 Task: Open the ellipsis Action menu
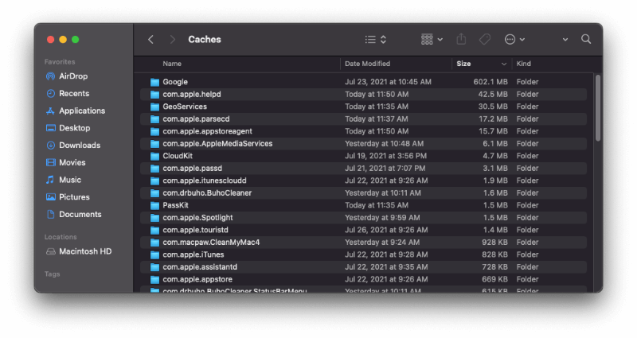[514, 39]
